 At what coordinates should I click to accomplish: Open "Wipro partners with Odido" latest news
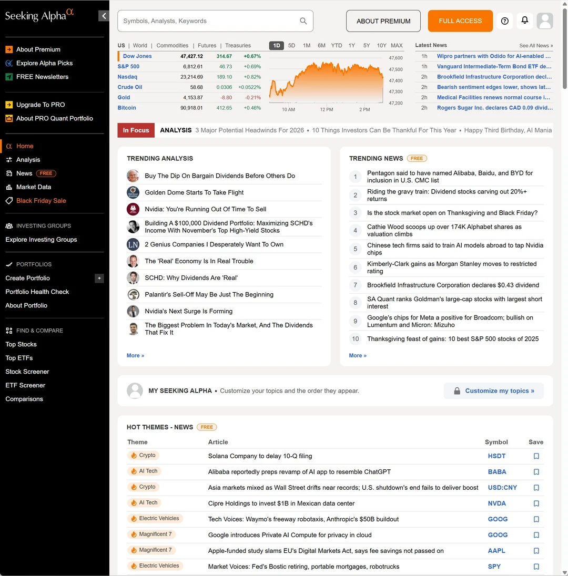(x=494, y=56)
